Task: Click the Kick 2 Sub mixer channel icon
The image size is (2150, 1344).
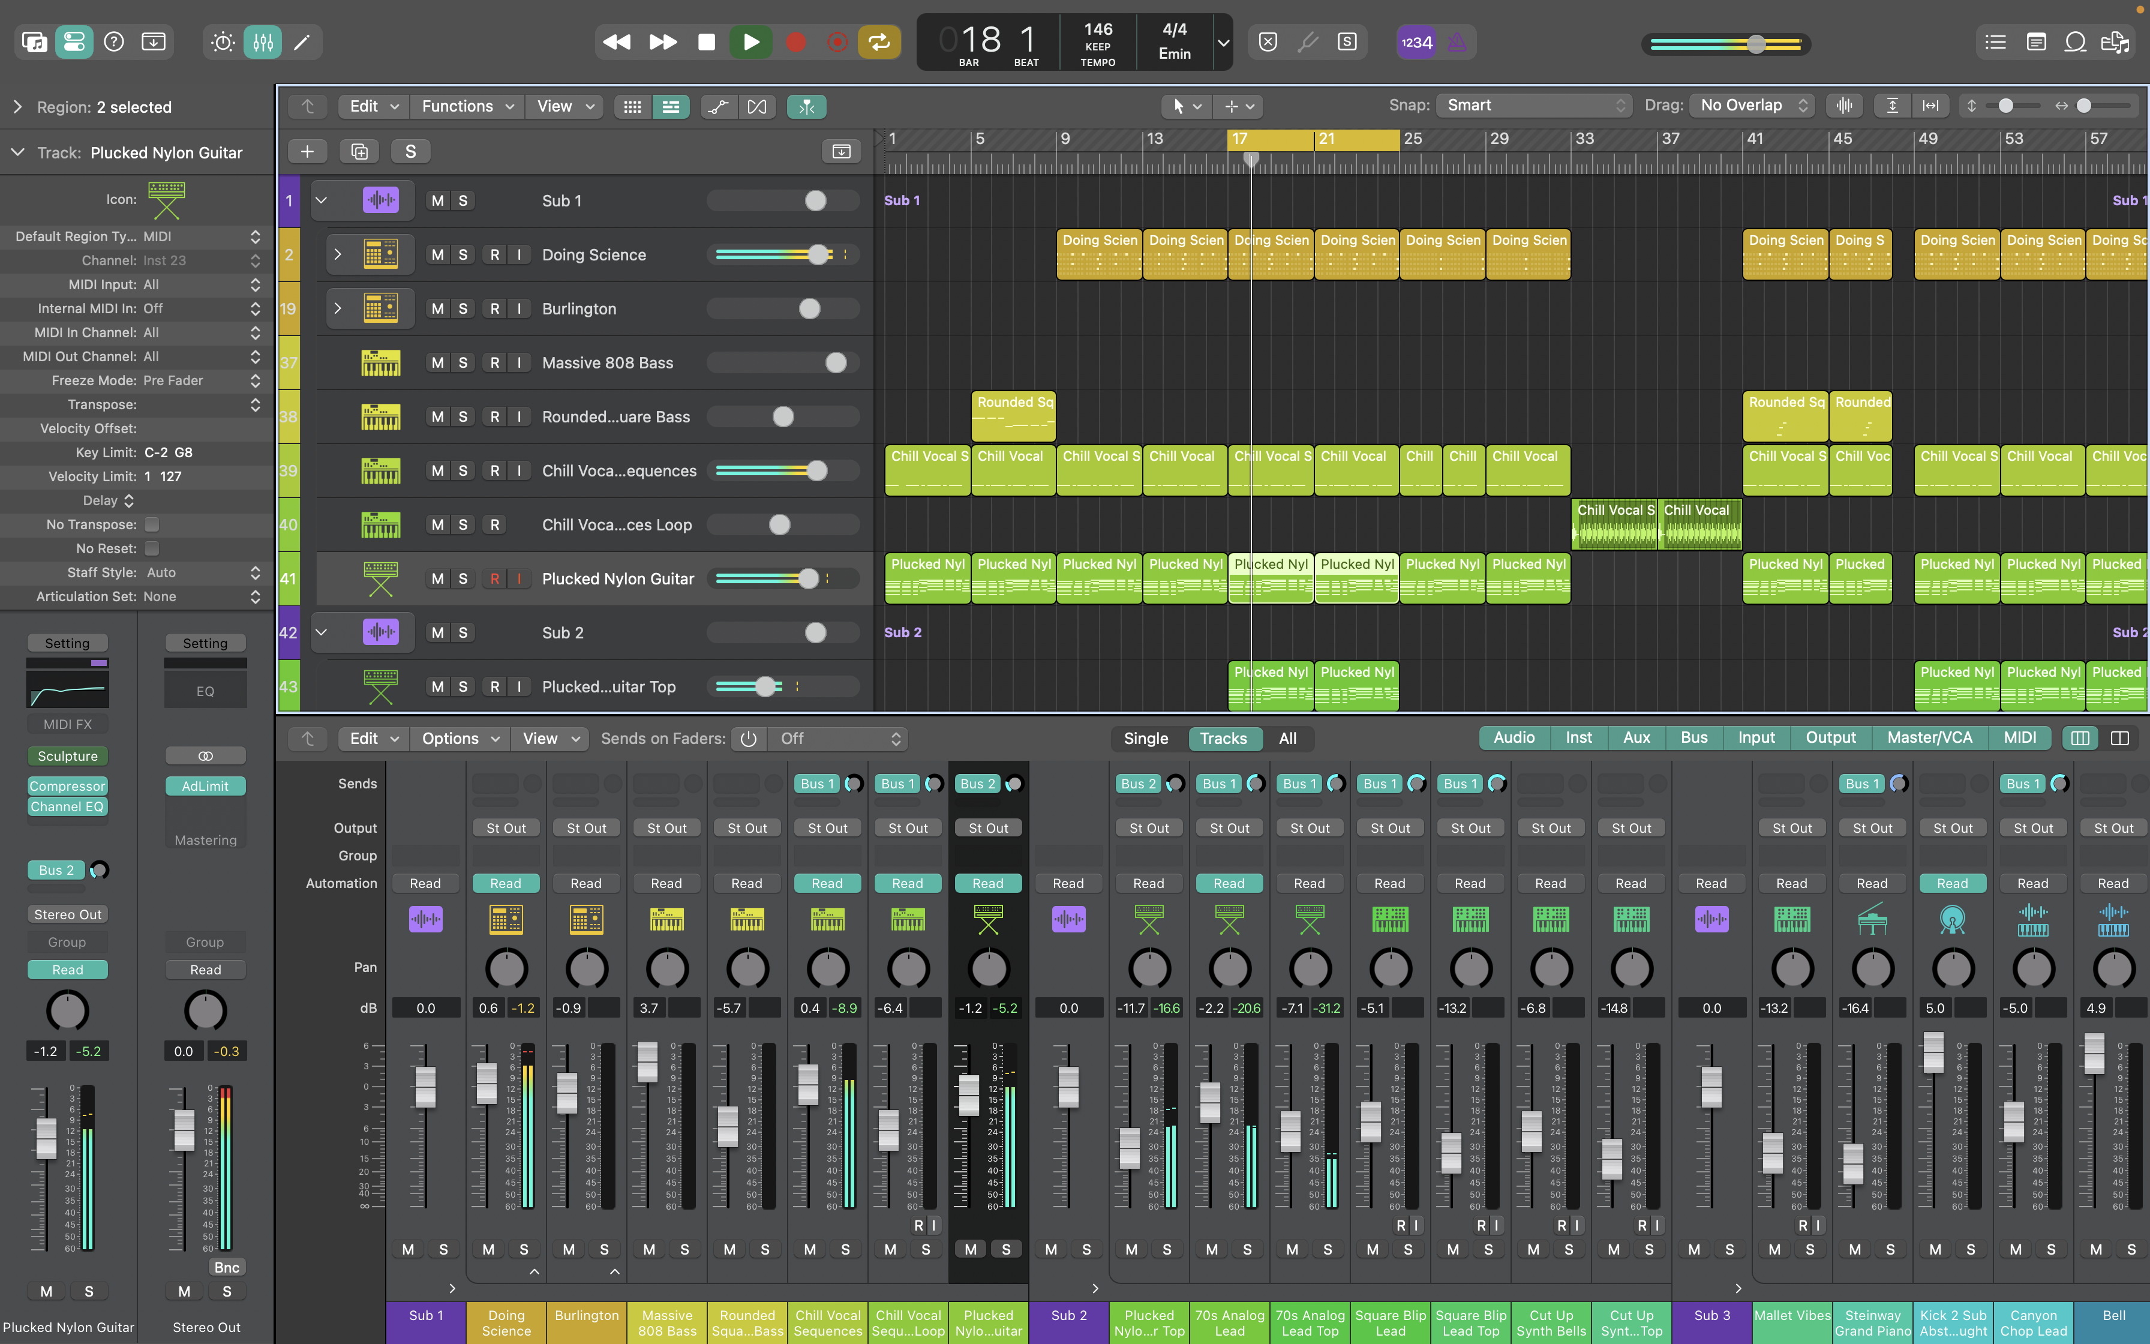Action: tap(1952, 919)
